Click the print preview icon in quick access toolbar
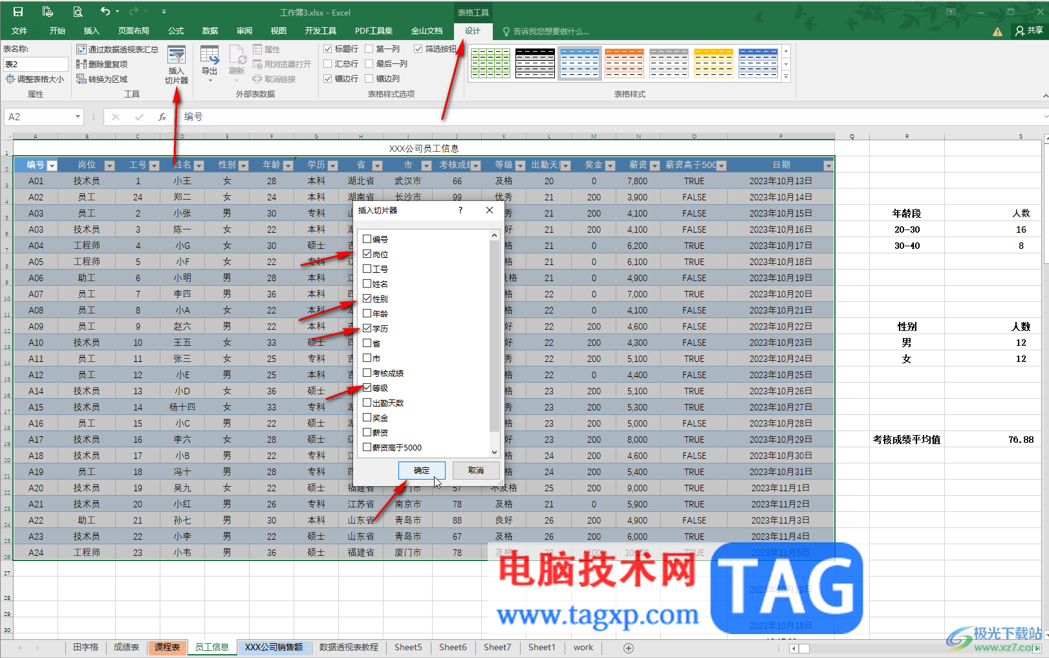1049x658 pixels. [78, 12]
